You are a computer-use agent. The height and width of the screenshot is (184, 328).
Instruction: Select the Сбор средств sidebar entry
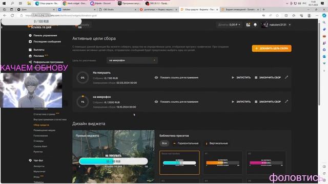pyautogui.click(x=41, y=125)
